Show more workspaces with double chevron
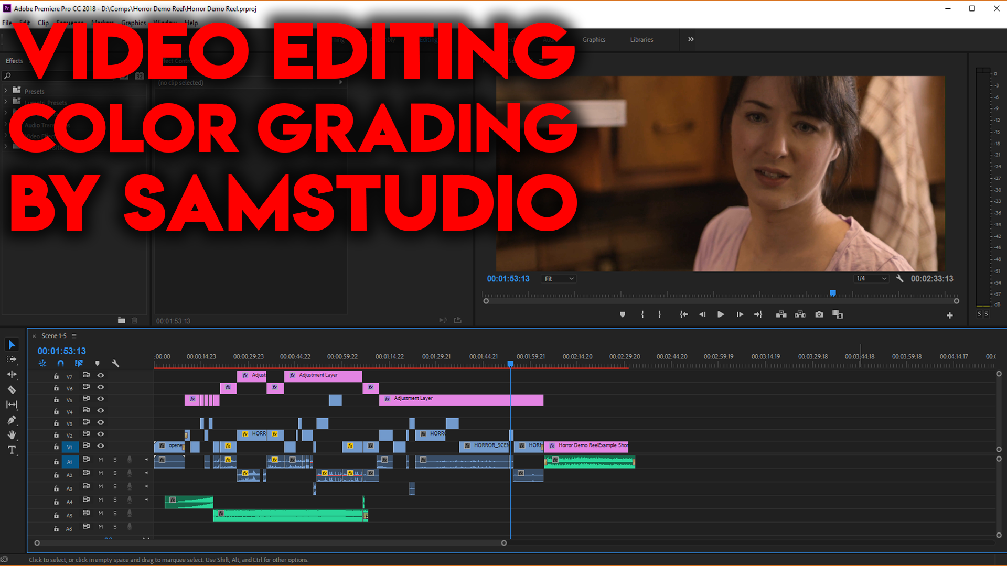This screenshot has height=566, width=1007. 691,39
